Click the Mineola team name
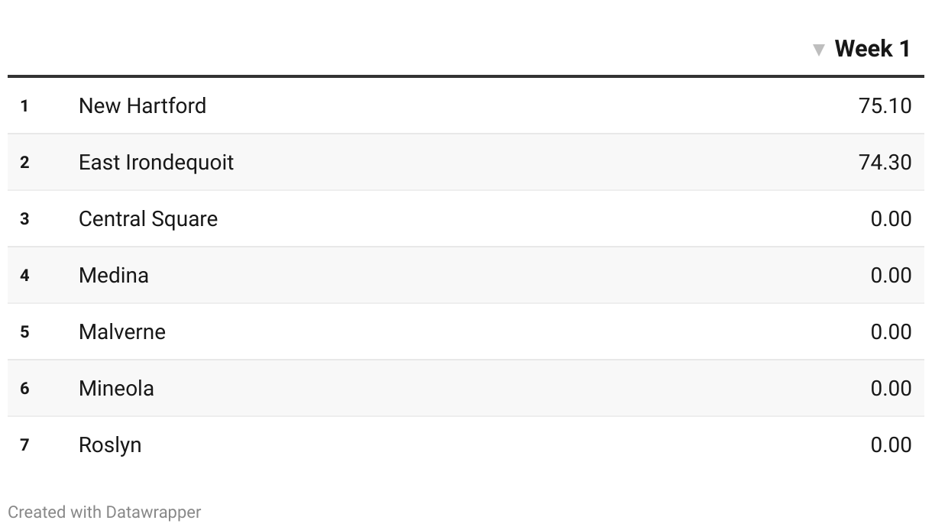The image size is (932, 530). (116, 388)
